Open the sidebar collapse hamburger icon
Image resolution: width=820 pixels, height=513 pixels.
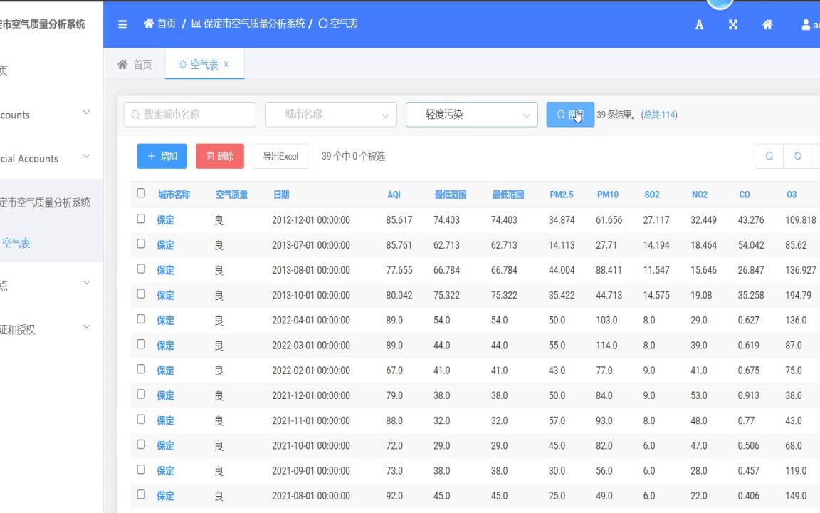pos(122,24)
